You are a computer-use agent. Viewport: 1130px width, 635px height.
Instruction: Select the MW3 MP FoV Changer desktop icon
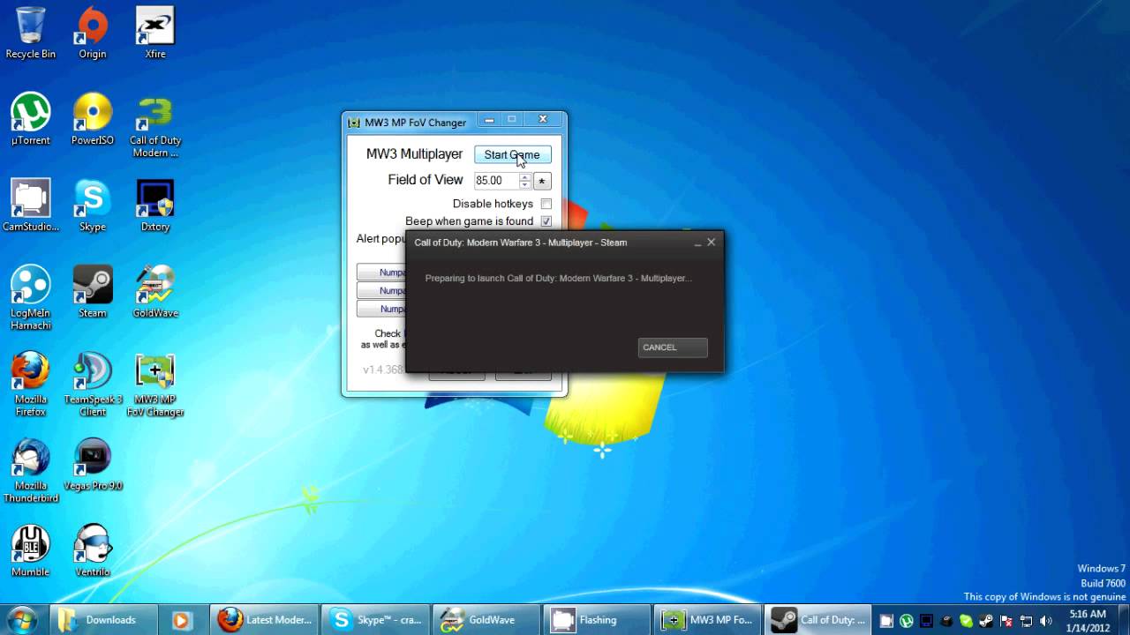154,385
